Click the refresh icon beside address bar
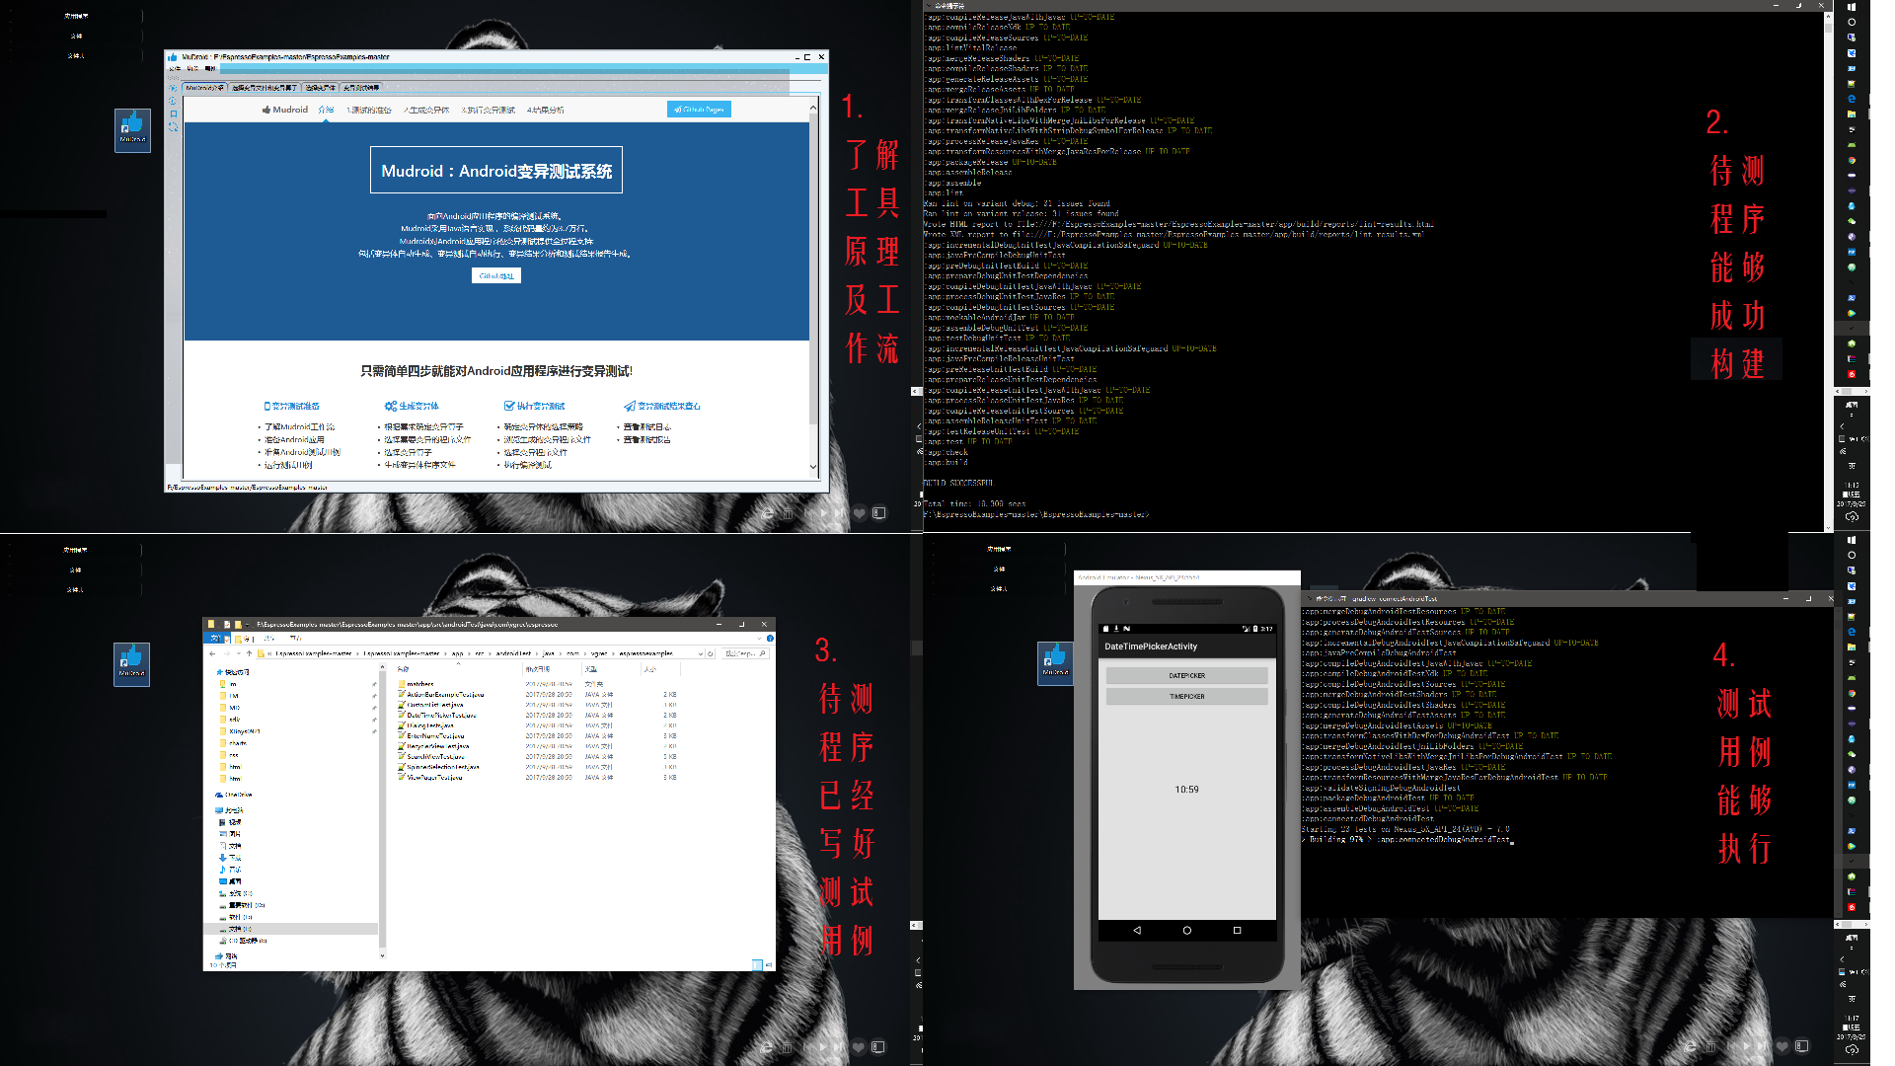Image resolution: width=1895 pixels, height=1066 pixels. point(710,653)
